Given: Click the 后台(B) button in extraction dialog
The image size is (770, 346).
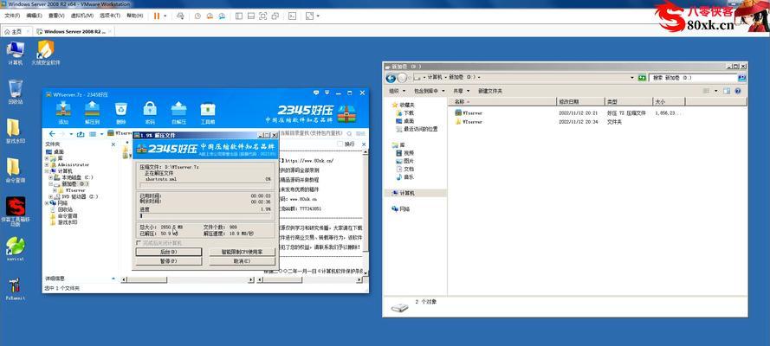Looking at the screenshot, I should click(x=168, y=252).
